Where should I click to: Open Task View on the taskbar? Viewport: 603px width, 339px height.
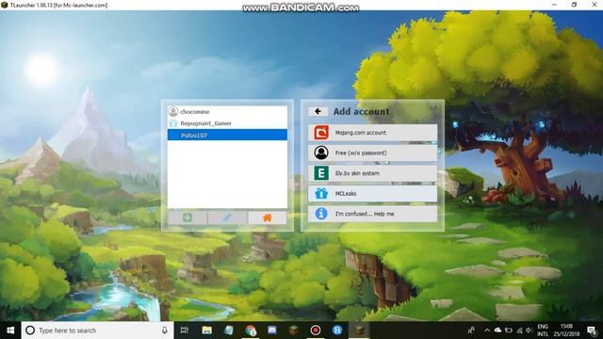pos(185,331)
